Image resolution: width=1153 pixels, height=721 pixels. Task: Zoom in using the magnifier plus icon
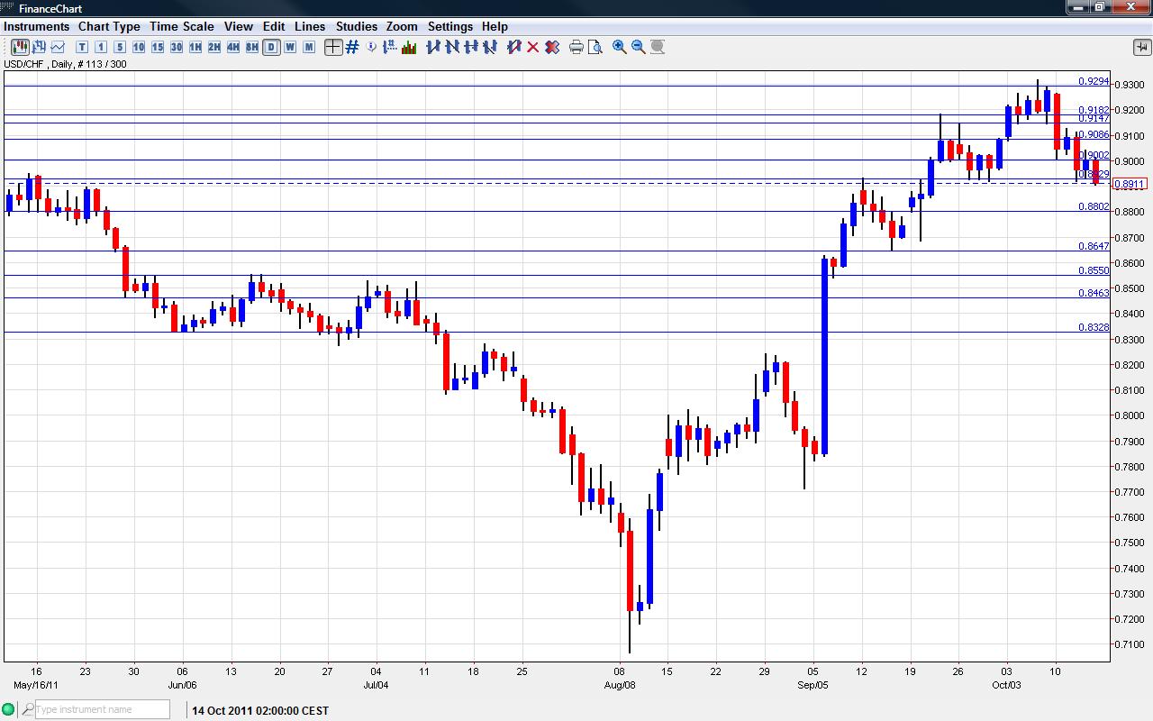pos(620,47)
